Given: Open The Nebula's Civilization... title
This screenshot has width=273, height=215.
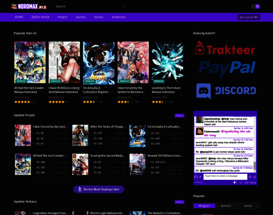Looking at the screenshot, I should coord(165,213).
